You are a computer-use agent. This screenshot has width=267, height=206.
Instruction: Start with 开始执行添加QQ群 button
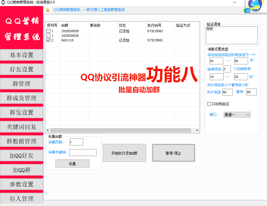pyautogui.click(x=124, y=153)
